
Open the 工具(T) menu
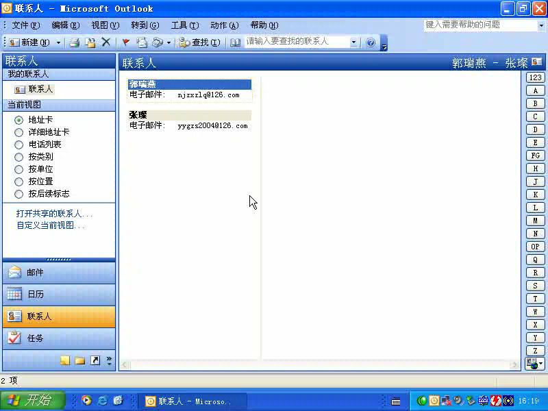point(185,25)
